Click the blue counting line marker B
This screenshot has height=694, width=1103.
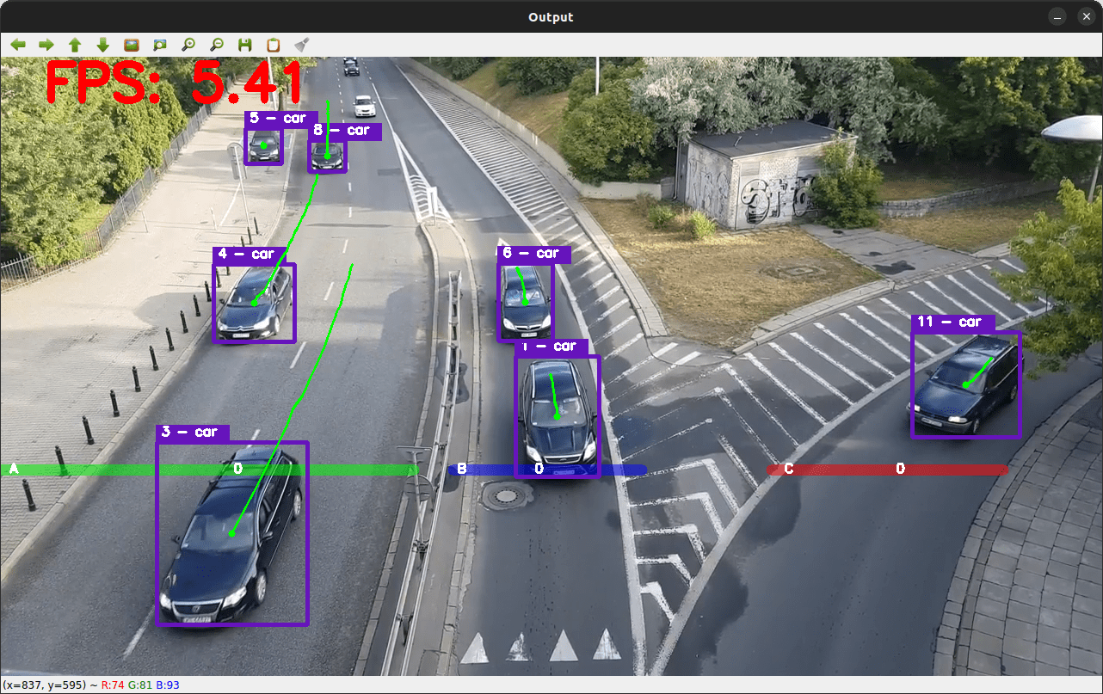point(461,470)
